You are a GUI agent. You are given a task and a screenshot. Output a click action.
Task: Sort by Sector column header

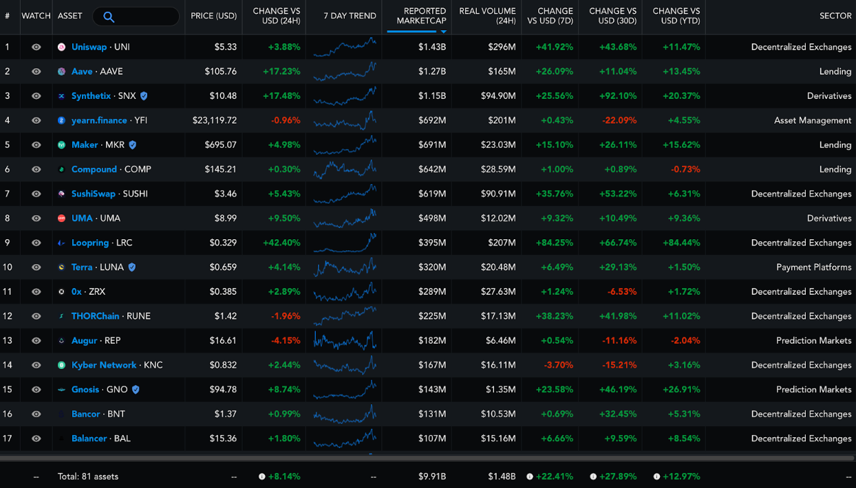pos(835,16)
